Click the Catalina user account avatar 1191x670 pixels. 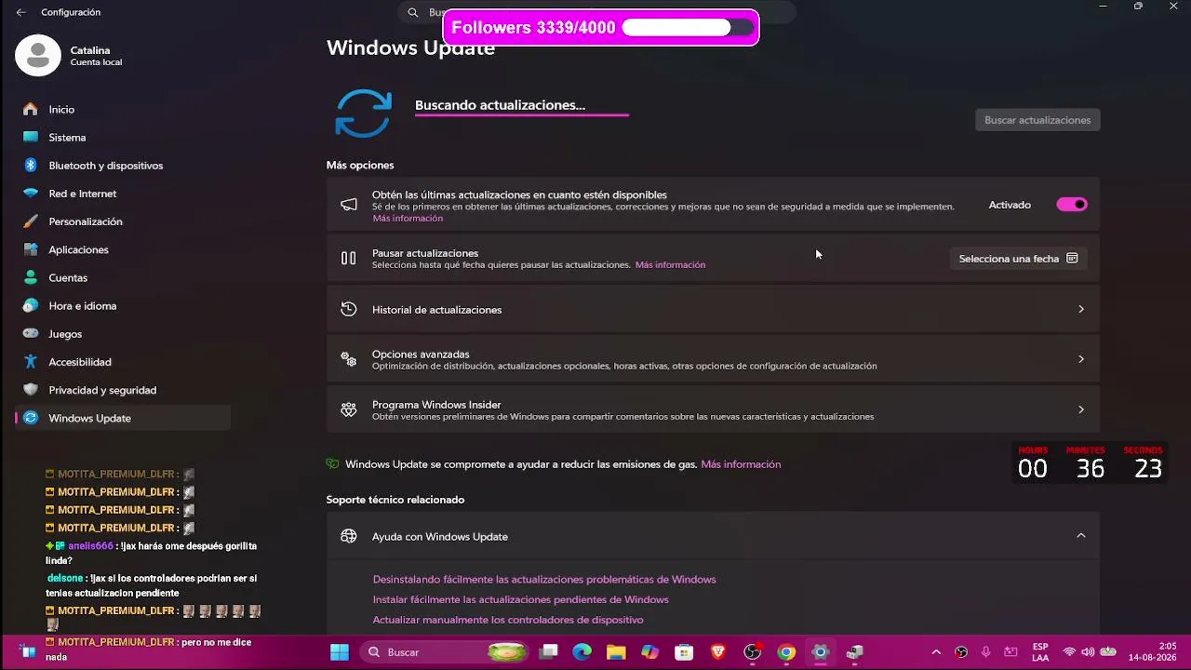point(37,56)
